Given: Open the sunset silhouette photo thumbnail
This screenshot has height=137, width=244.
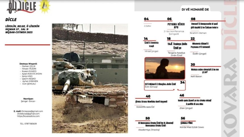Looking at the screenshot, I should [165, 68].
